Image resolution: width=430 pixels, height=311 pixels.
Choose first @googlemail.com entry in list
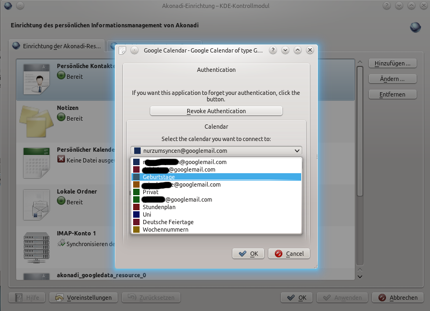216,162
